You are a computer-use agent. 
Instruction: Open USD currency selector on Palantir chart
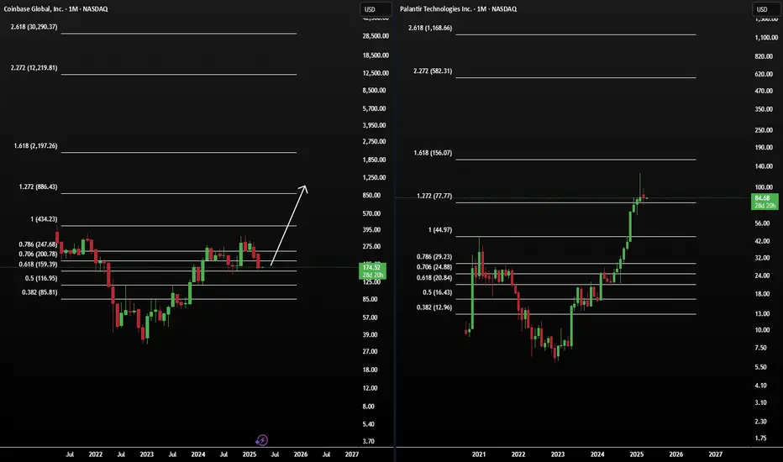[768, 9]
